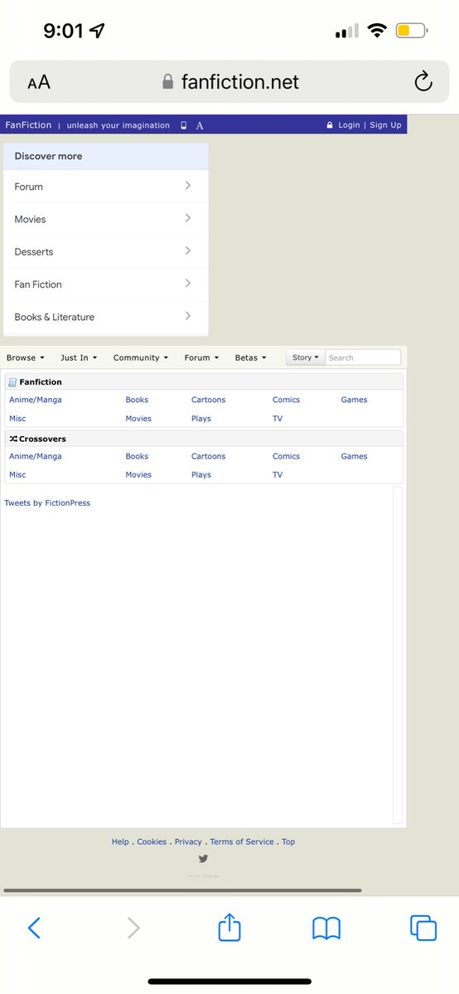Open TV under Crossovers
Image resolution: width=459 pixels, height=994 pixels.
(278, 475)
